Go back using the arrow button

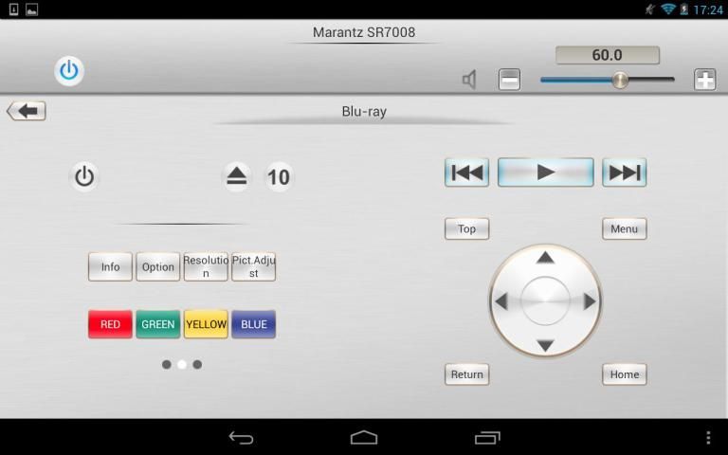27,111
